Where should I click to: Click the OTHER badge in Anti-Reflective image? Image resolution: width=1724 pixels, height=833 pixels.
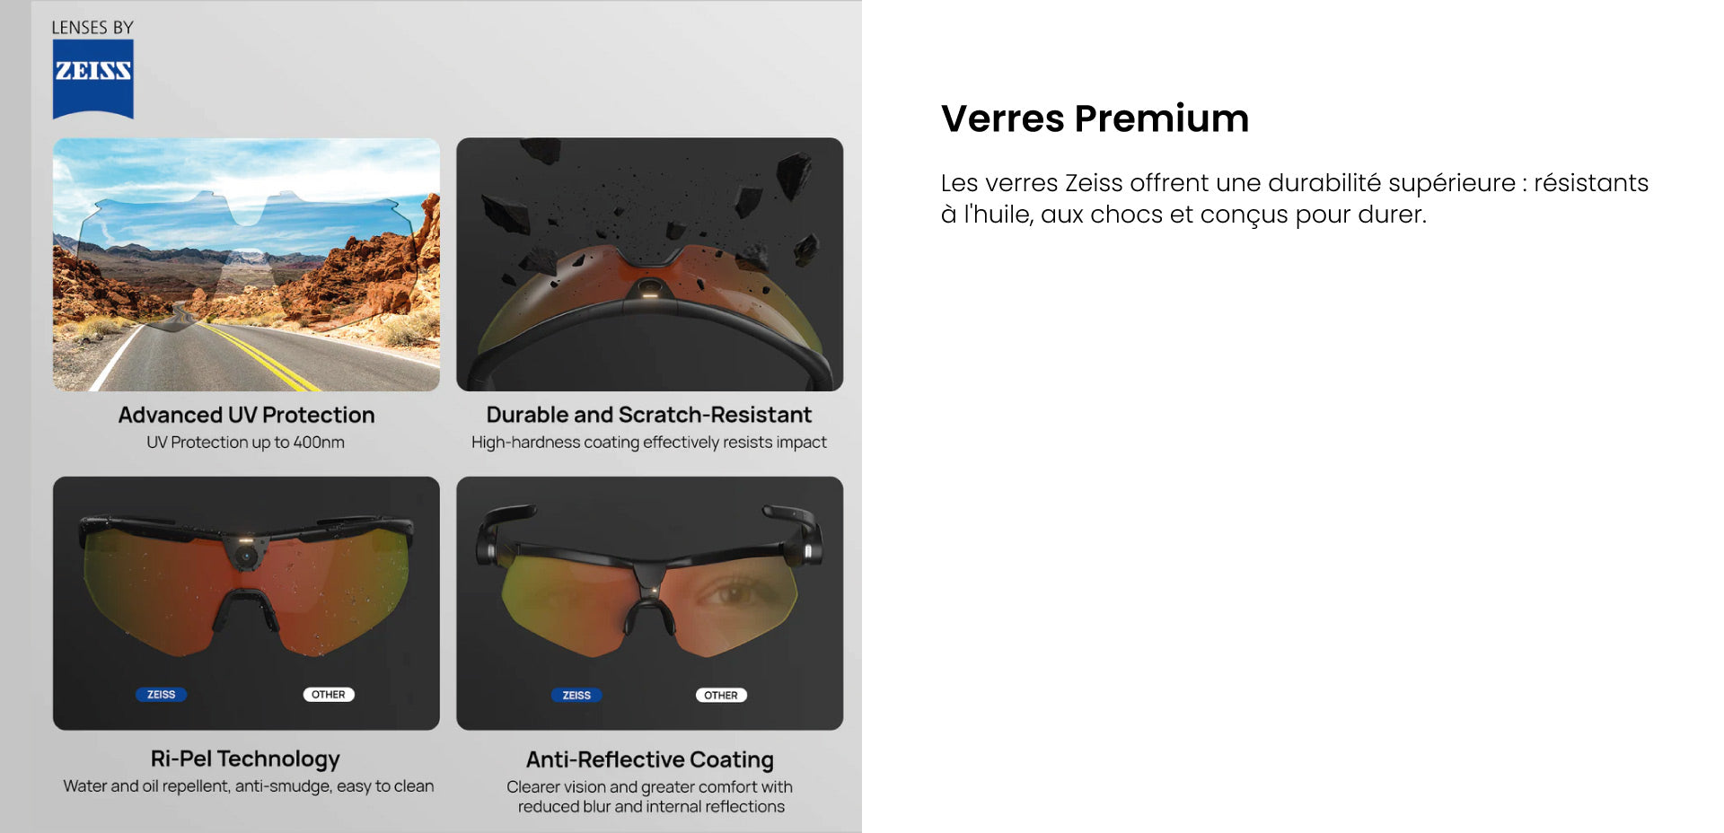[721, 696]
